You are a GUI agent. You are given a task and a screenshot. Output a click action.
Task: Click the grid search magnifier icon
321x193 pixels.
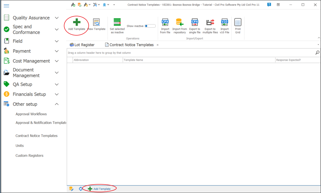point(317,53)
